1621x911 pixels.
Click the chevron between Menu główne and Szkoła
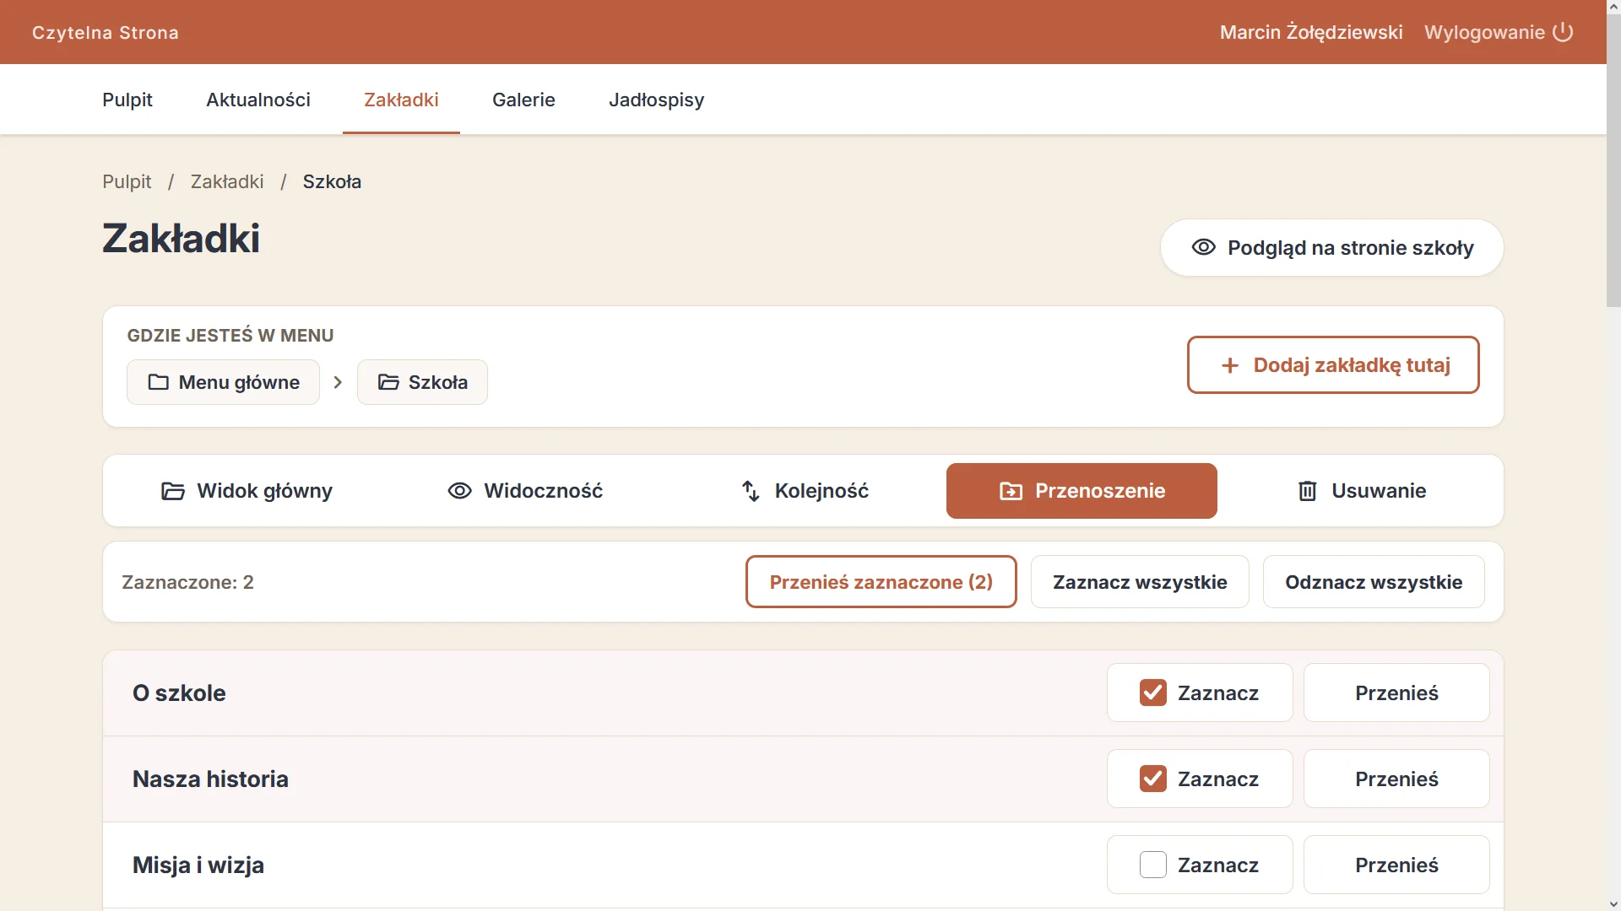(x=338, y=382)
